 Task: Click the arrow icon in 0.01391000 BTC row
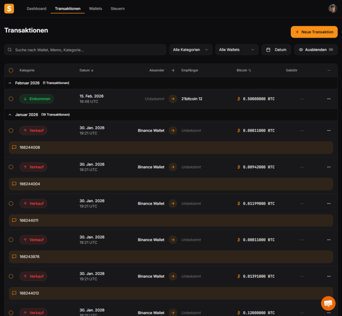173,276
